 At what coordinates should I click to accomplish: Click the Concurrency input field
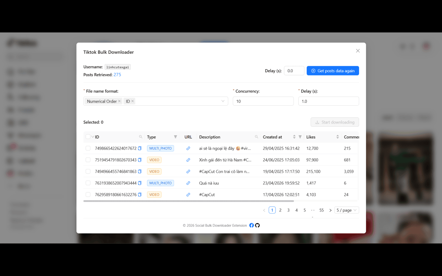[x=263, y=101]
